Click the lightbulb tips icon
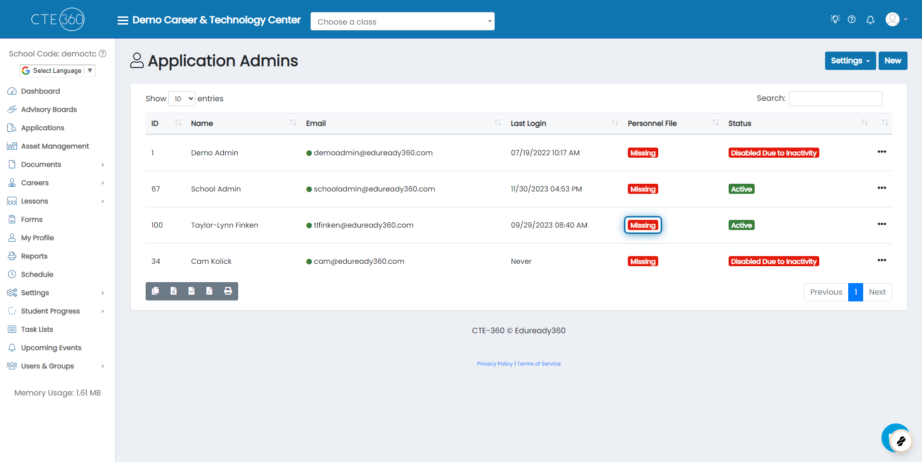The width and height of the screenshot is (922, 462). pos(835,19)
